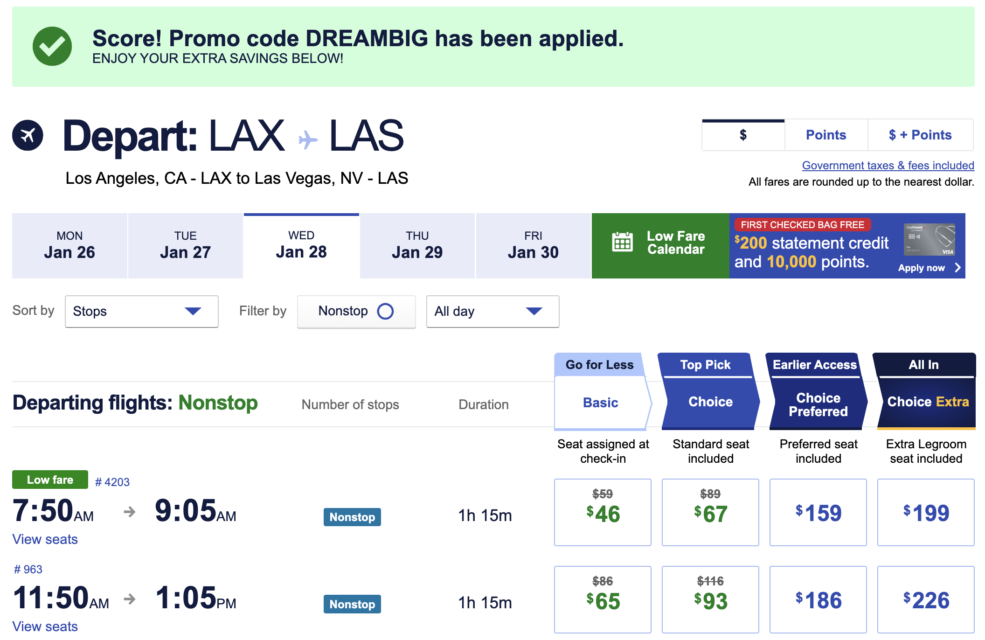
Task: Select the $46 Basic fare
Action: 603,512
